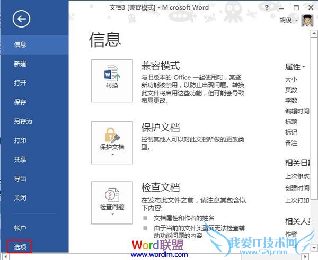Minimize the Word window
This screenshot has width=318, height=260.
(x=281, y=8)
